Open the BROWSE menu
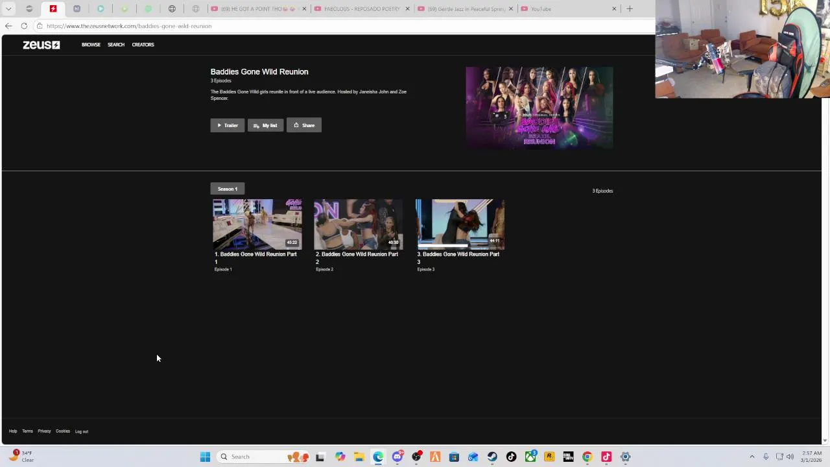Image resolution: width=830 pixels, height=467 pixels. [91, 45]
